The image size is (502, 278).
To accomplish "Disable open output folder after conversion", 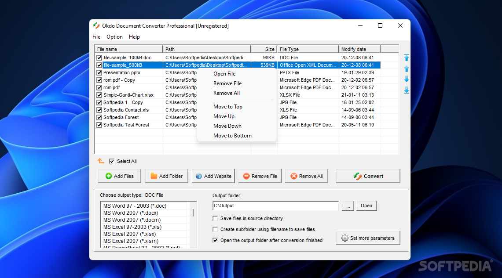I will click(215, 240).
